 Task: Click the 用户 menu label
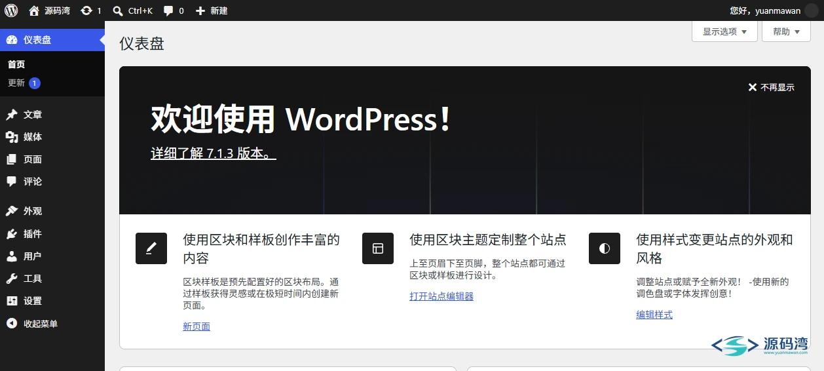coord(33,256)
